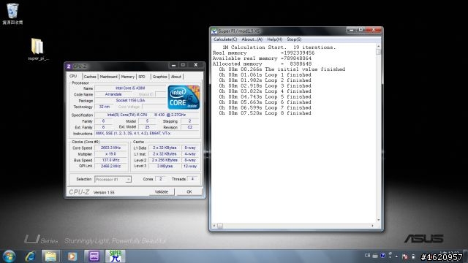The image size is (468, 263).
Task: Click Super PI horizontal scrollbar left arrow
Action: pos(214,226)
